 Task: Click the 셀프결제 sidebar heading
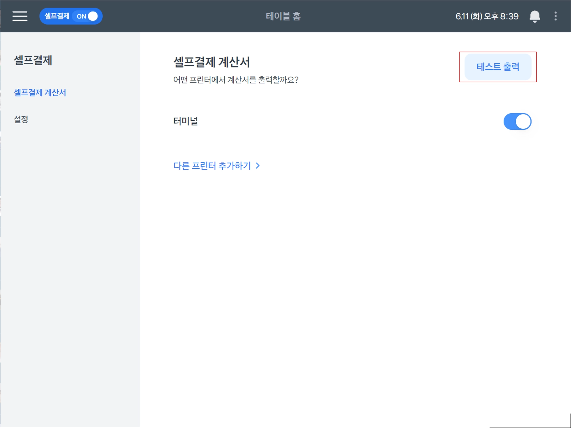coord(33,60)
